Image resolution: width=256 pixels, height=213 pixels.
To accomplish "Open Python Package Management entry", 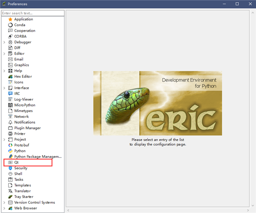I will click(x=38, y=157).
